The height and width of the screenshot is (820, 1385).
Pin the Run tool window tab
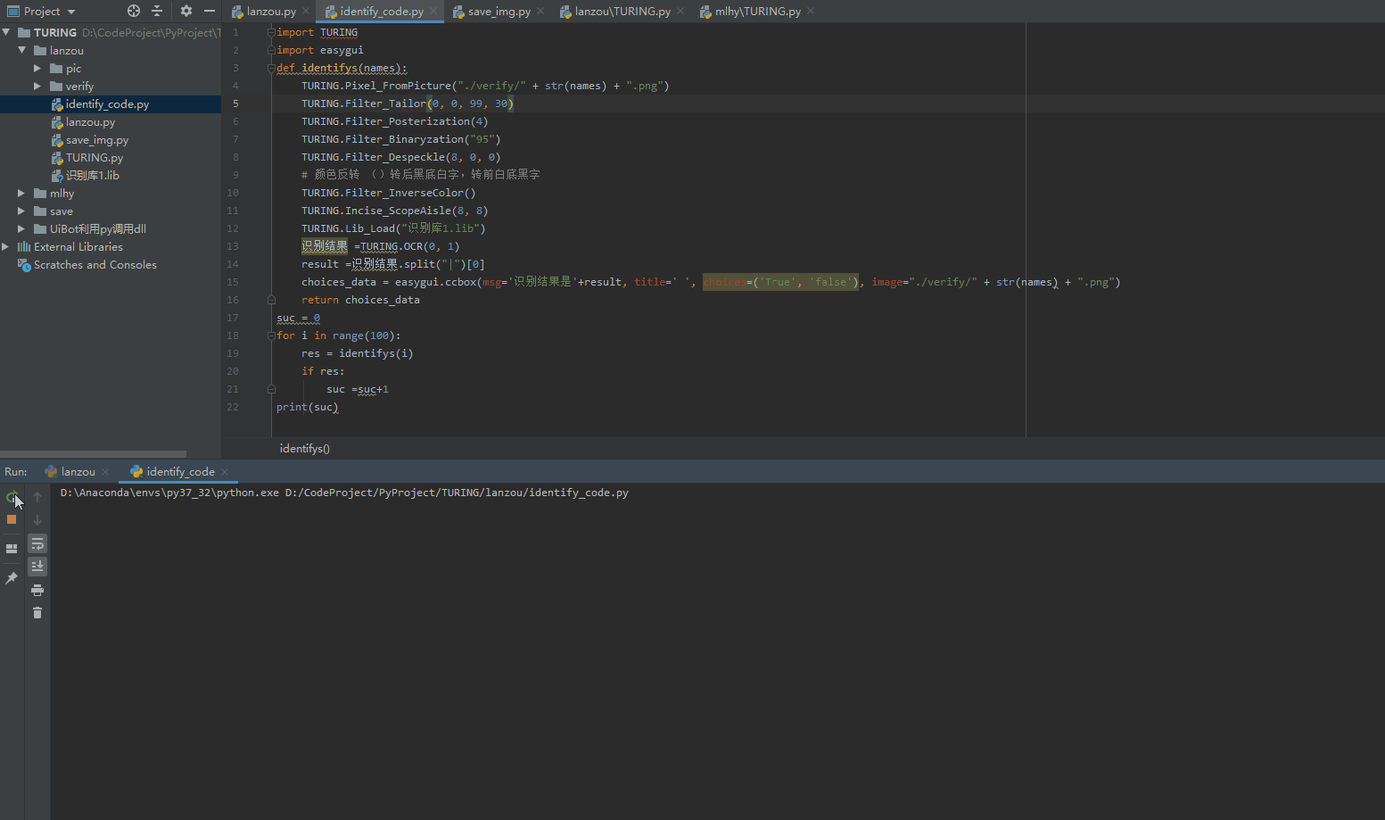coord(12,577)
